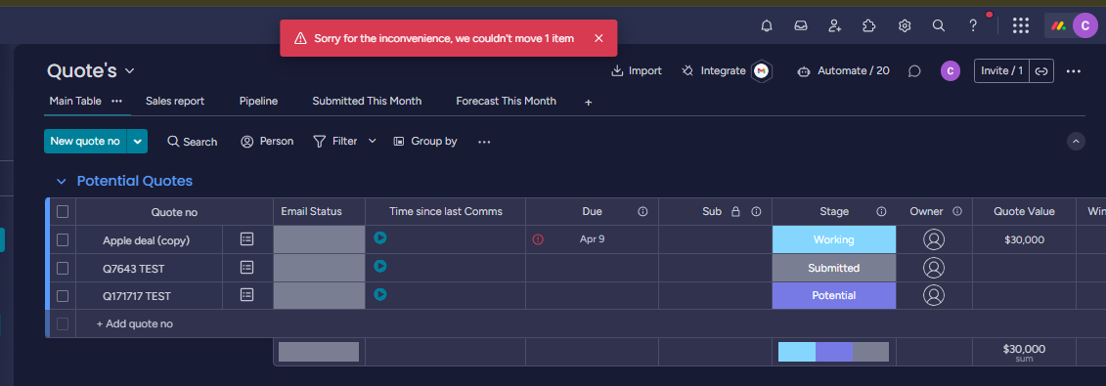Open the help question mark
The height and width of the screenshot is (386, 1106).
973,26
